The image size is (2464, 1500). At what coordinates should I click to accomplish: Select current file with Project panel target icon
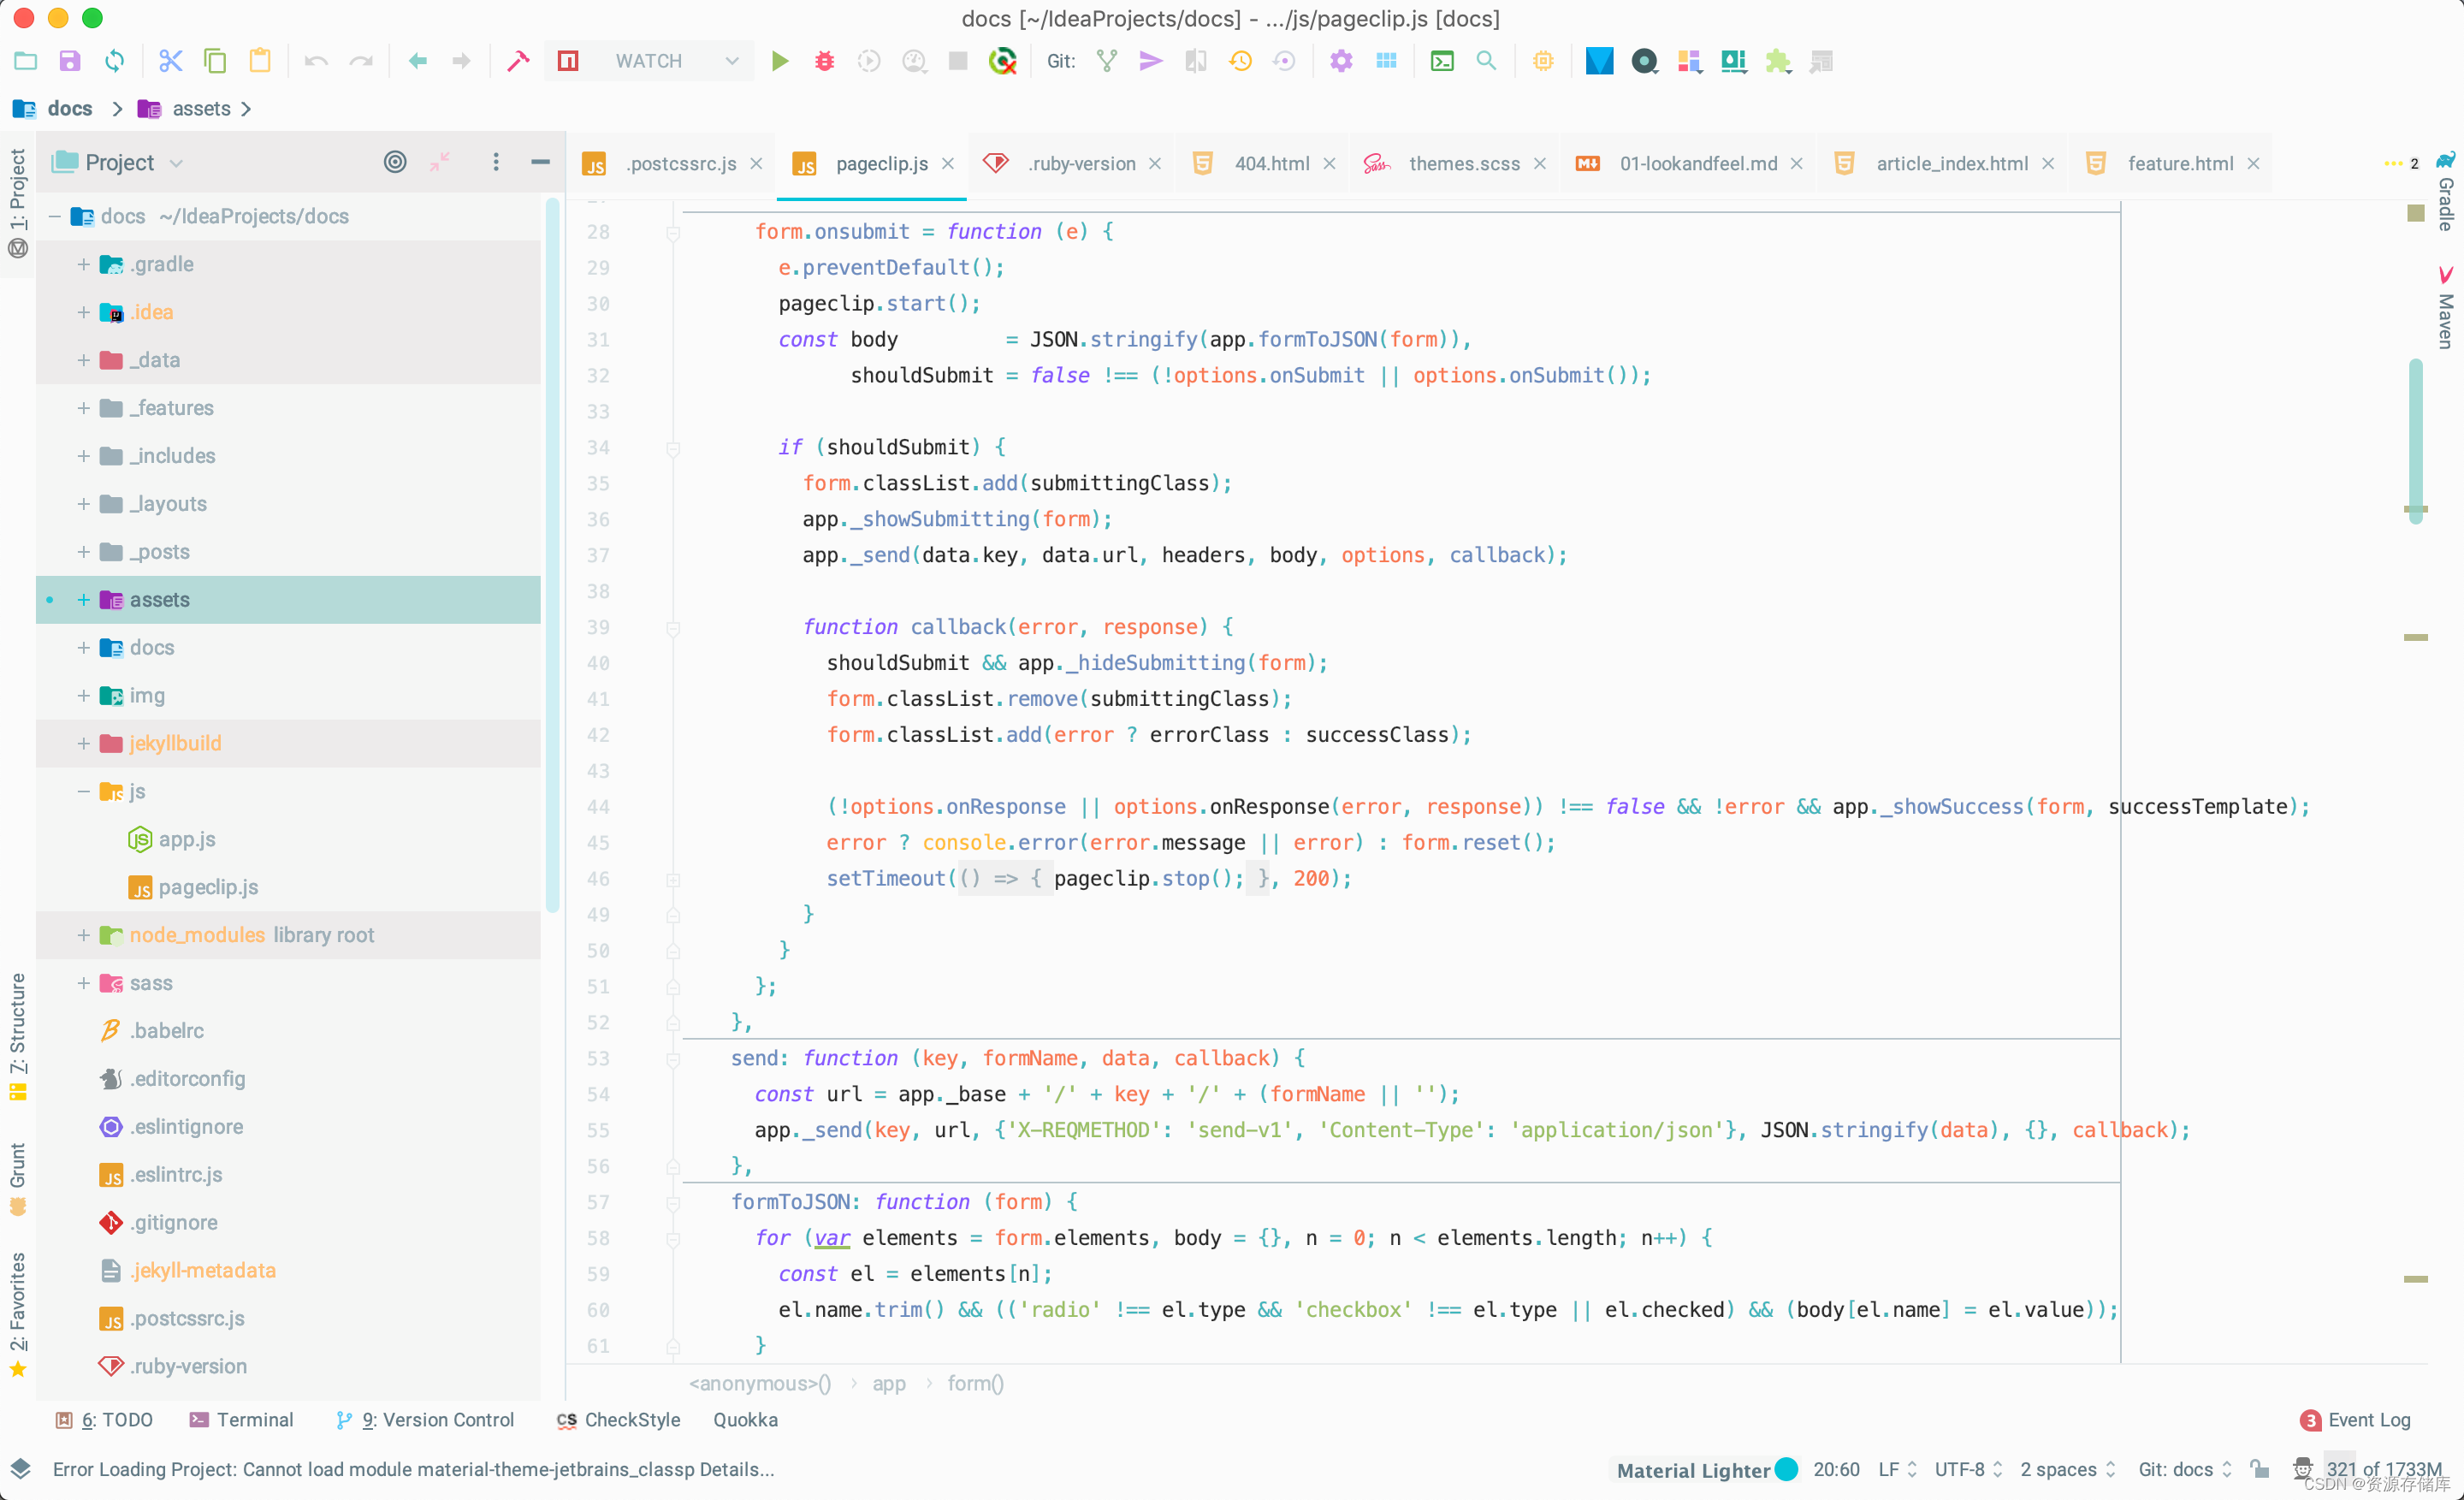pos(396,162)
